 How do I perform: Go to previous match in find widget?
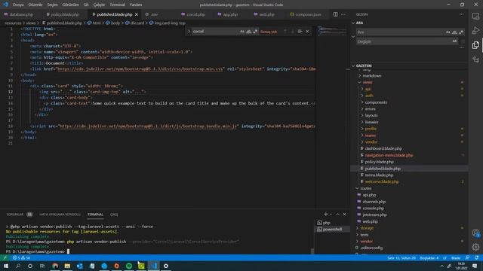pos(285,32)
